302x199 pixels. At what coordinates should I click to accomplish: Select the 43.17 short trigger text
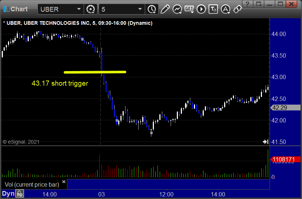(60, 83)
